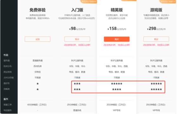Click 60分钟响应 (工作日) under 免费体验
Viewport: 177px width, 114px height.
pyautogui.click(x=37, y=104)
